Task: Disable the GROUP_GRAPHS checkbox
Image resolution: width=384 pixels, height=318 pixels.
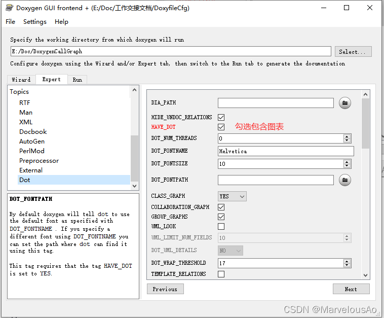Action: (x=221, y=217)
